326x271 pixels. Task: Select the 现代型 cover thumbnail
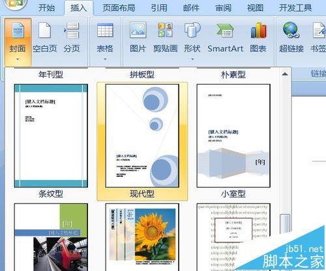click(142, 136)
